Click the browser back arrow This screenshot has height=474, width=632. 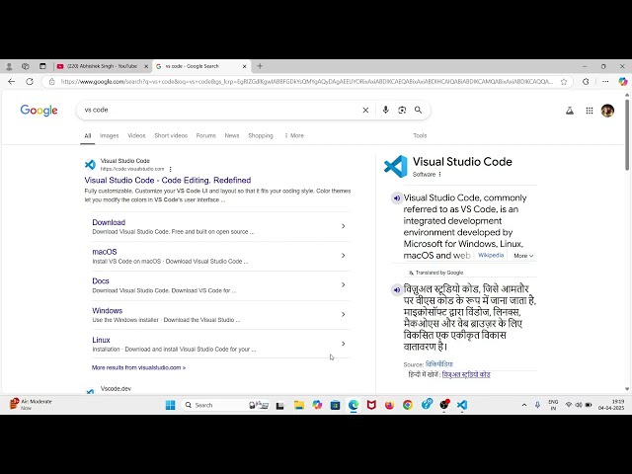[11, 81]
